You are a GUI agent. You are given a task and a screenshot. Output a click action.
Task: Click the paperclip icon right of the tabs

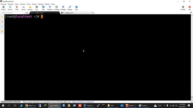[x=191, y=13]
